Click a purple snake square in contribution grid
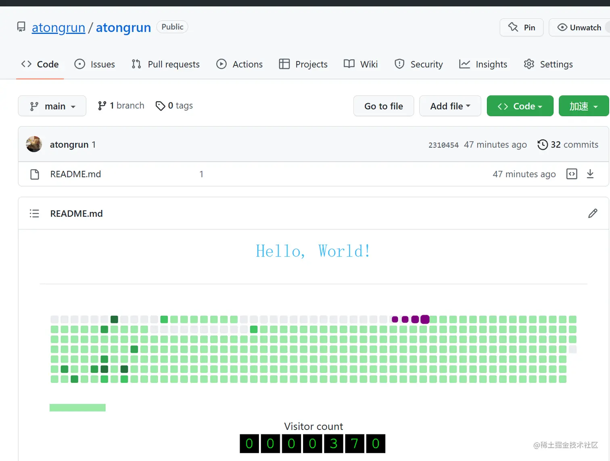The width and height of the screenshot is (610, 461). point(425,320)
